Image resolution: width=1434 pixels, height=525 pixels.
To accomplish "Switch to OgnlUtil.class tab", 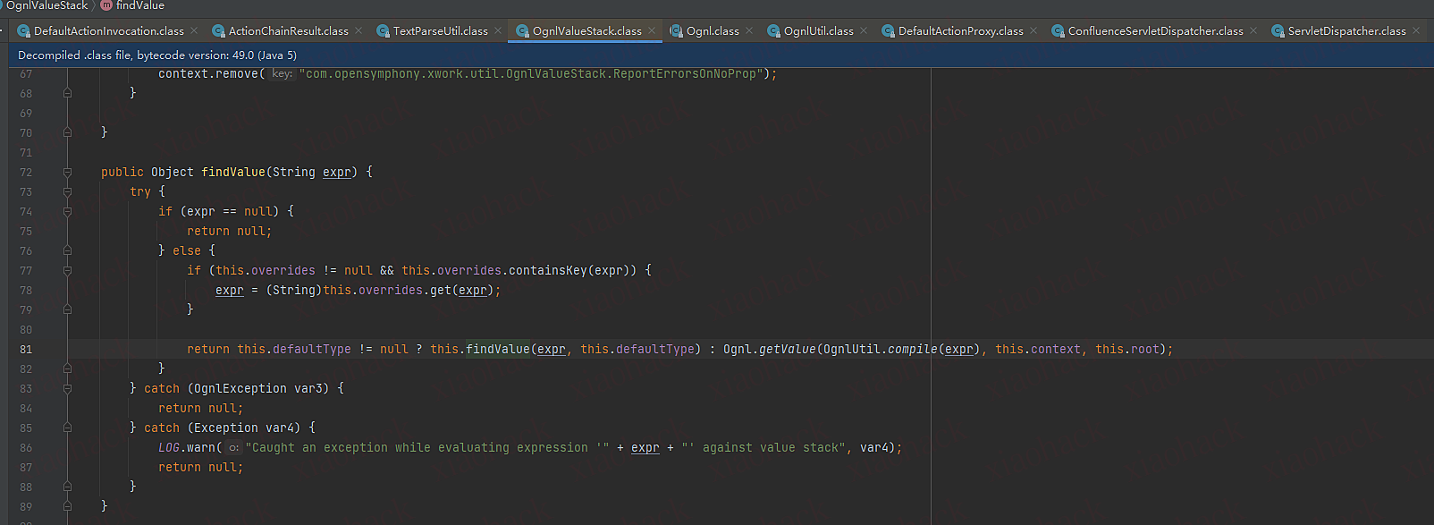I will (819, 30).
